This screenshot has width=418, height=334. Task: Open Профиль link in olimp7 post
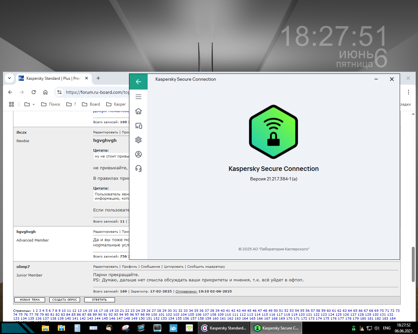click(x=129, y=267)
